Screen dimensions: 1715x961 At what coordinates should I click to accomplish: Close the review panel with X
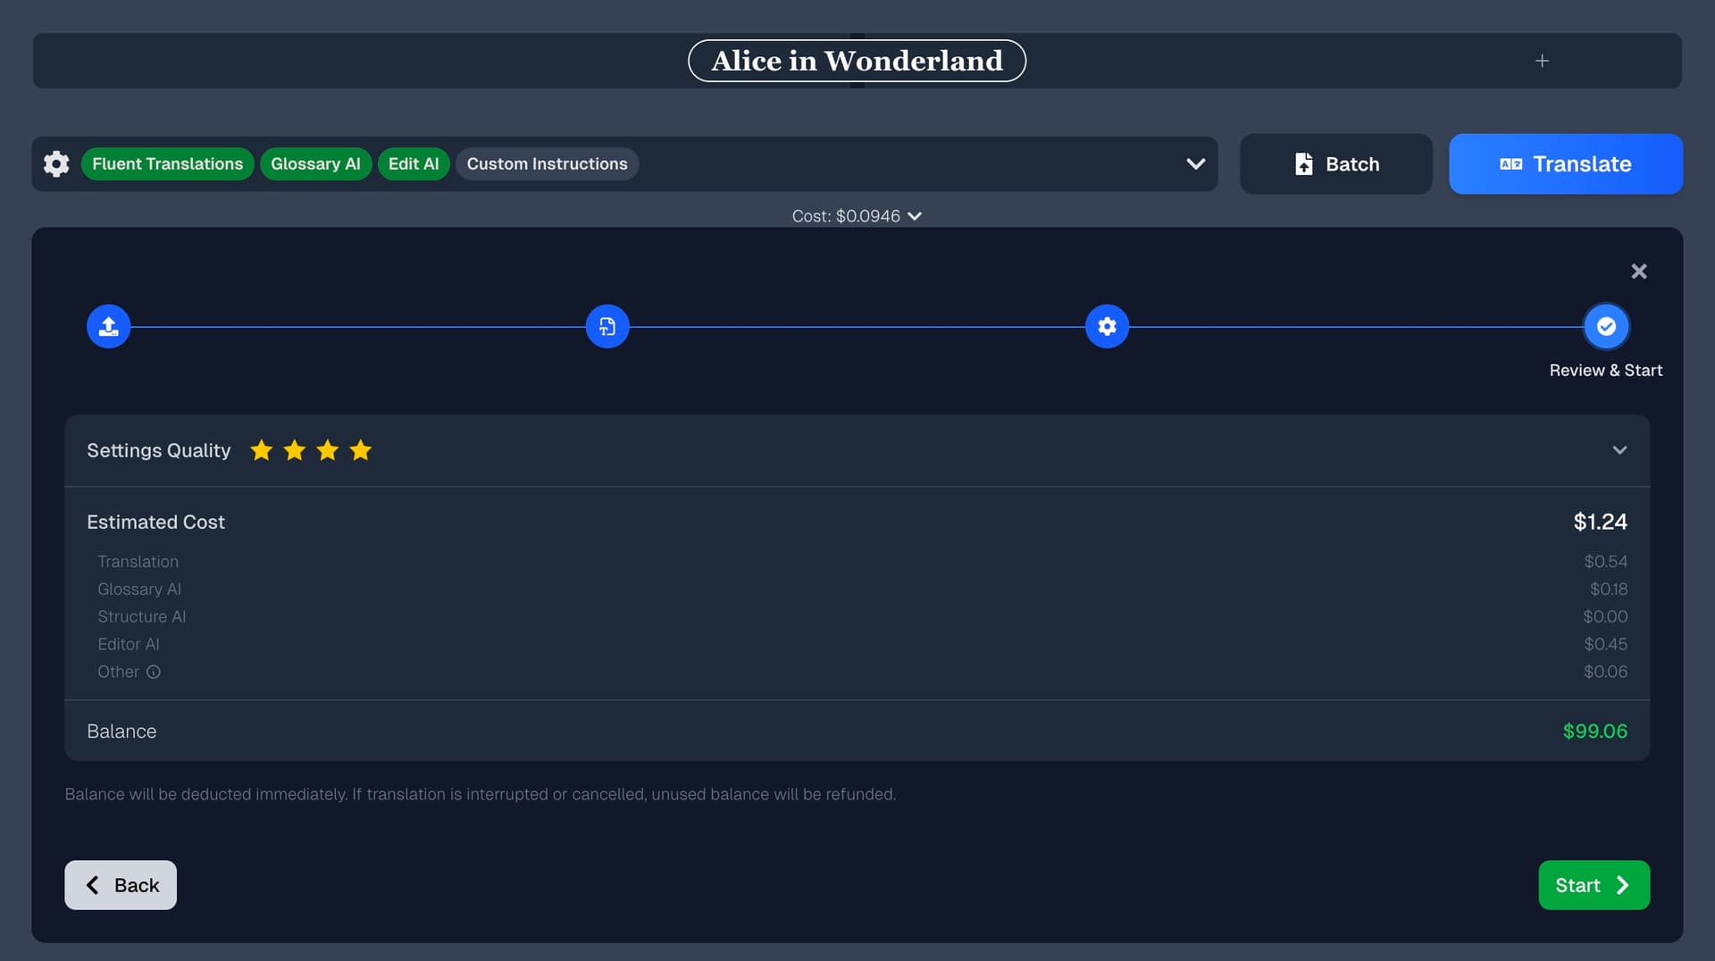(1638, 272)
